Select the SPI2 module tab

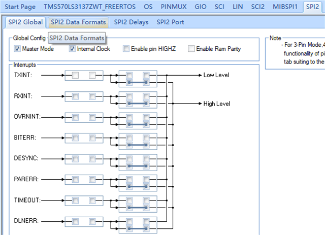[312, 7]
